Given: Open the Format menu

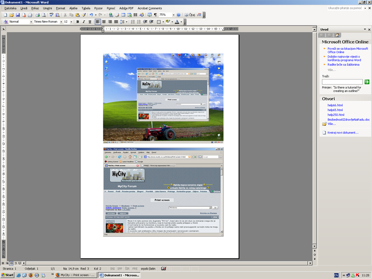Looking at the screenshot, I should (60, 8).
